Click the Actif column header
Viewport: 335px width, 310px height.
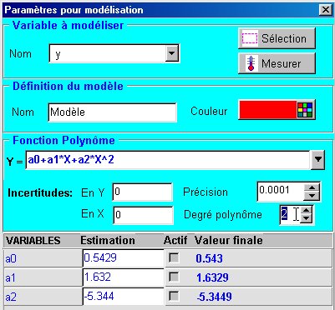tap(175, 240)
